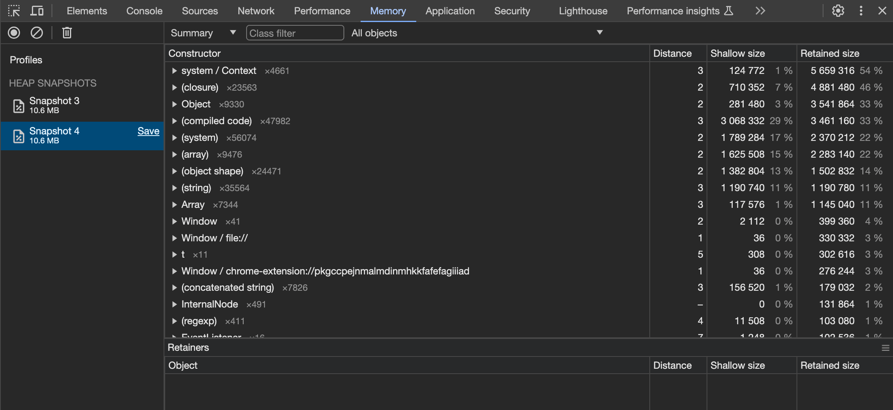Expand the (system) ×56074 row
This screenshot has width=893, height=410.
tap(175, 138)
